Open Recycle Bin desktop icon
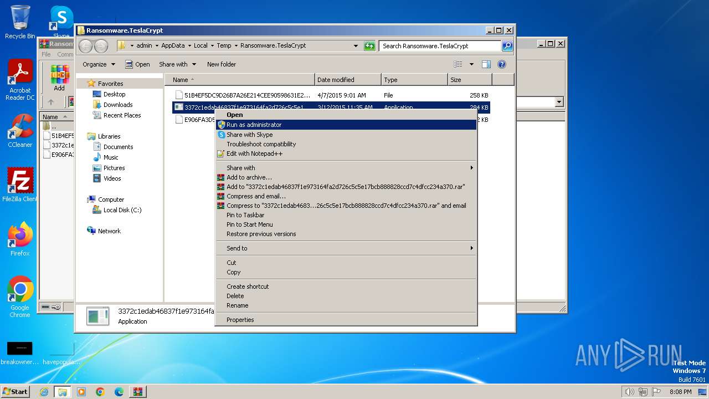The height and width of the screenshot is (399, 709). coord(20,22)
